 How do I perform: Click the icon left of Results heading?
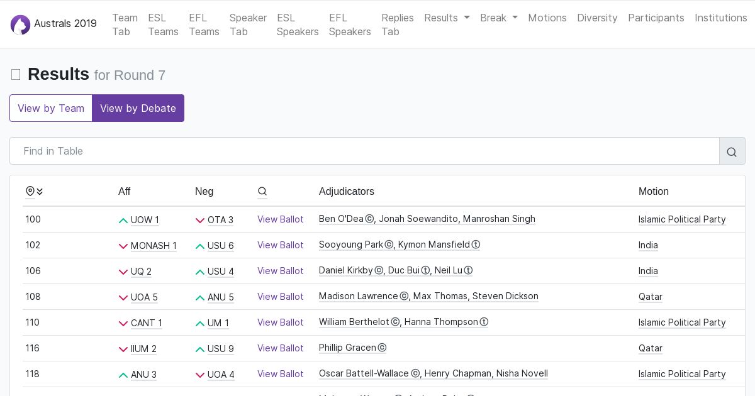click(x=16, y=75)
